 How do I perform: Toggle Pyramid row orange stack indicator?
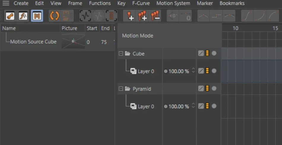(x=207, y=88)
